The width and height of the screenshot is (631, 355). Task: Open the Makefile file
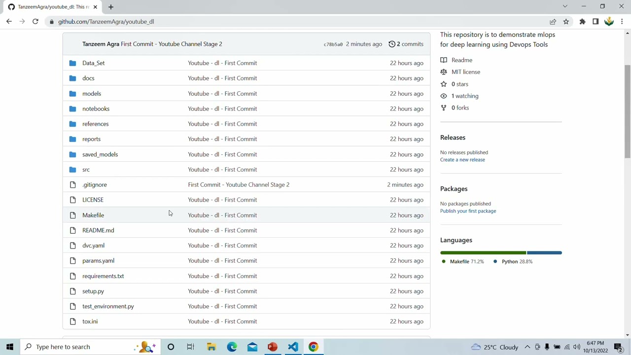tap(93, 215)
